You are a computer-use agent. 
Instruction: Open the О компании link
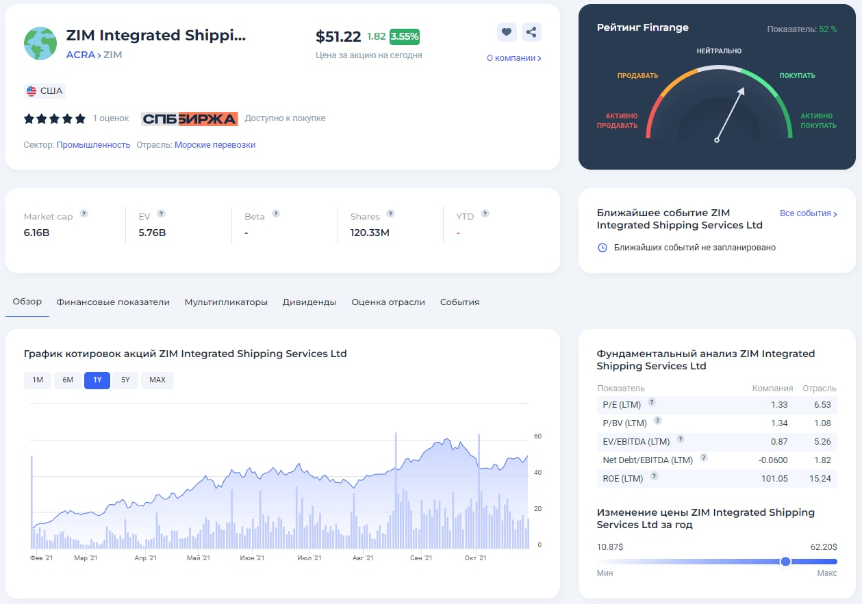pos(514,58)
